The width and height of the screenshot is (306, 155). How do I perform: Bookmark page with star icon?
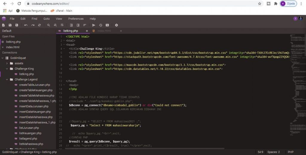[x=260, y=4]
